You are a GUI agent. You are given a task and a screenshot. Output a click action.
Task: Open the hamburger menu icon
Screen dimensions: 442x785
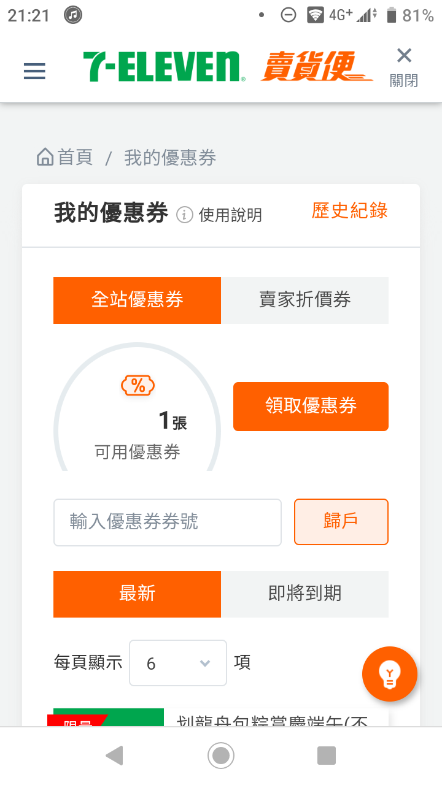coord(34,72)
